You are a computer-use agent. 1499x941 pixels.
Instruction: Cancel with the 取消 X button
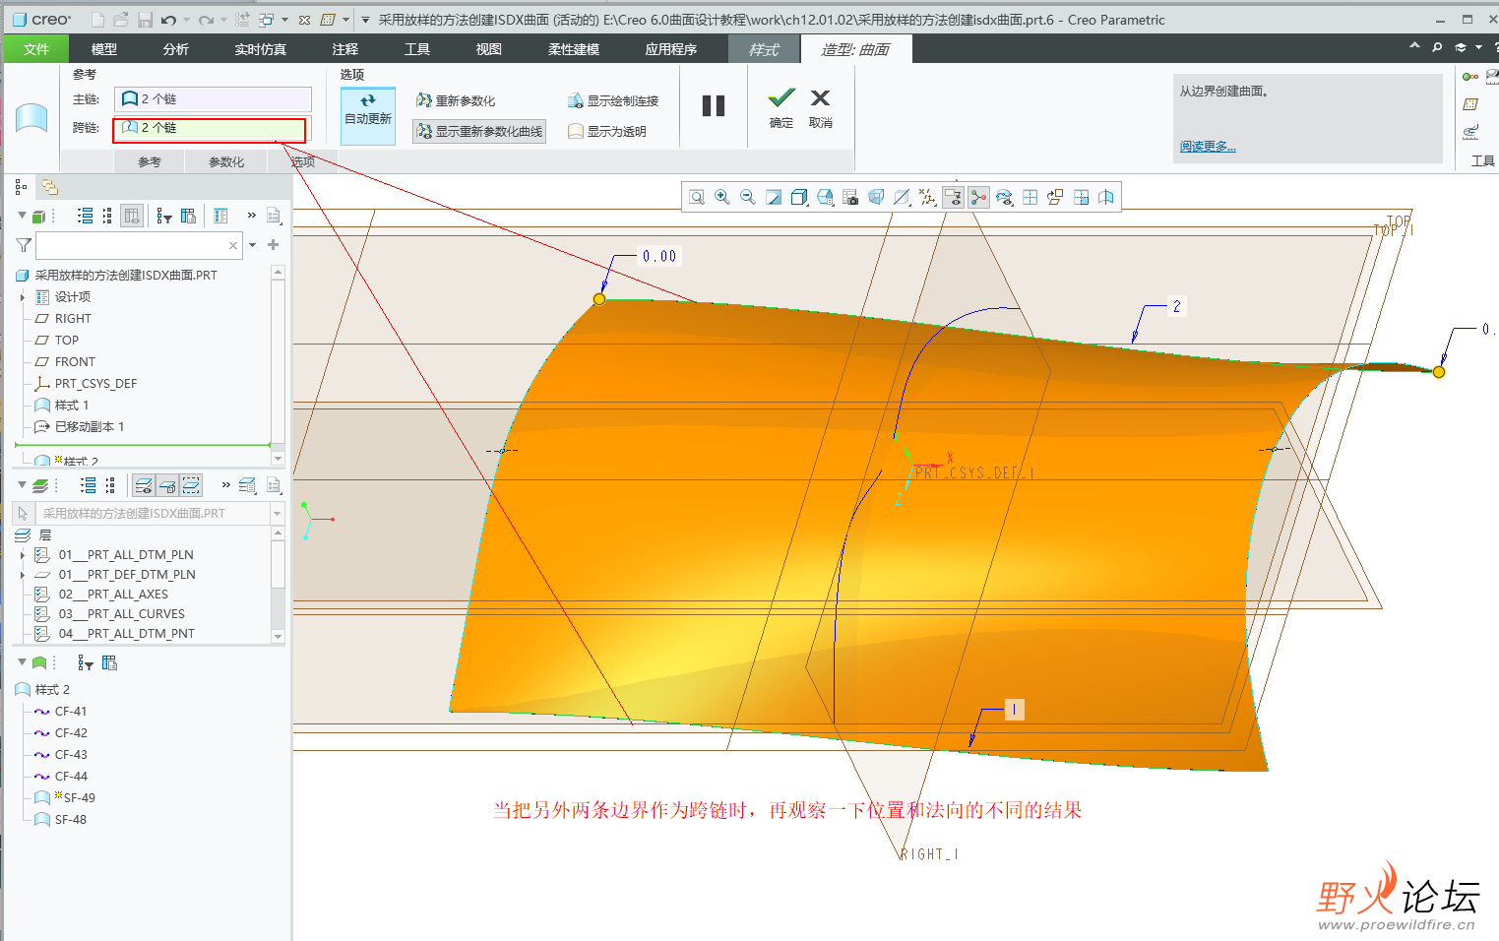(x=820, y=108)
